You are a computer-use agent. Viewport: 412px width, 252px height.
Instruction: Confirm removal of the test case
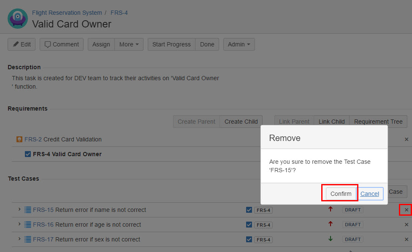click(x=341, y=194)
